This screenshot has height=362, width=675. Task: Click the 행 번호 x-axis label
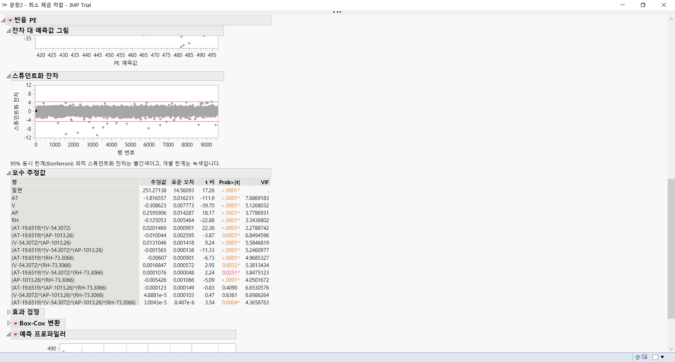click(x=126, y=153)
